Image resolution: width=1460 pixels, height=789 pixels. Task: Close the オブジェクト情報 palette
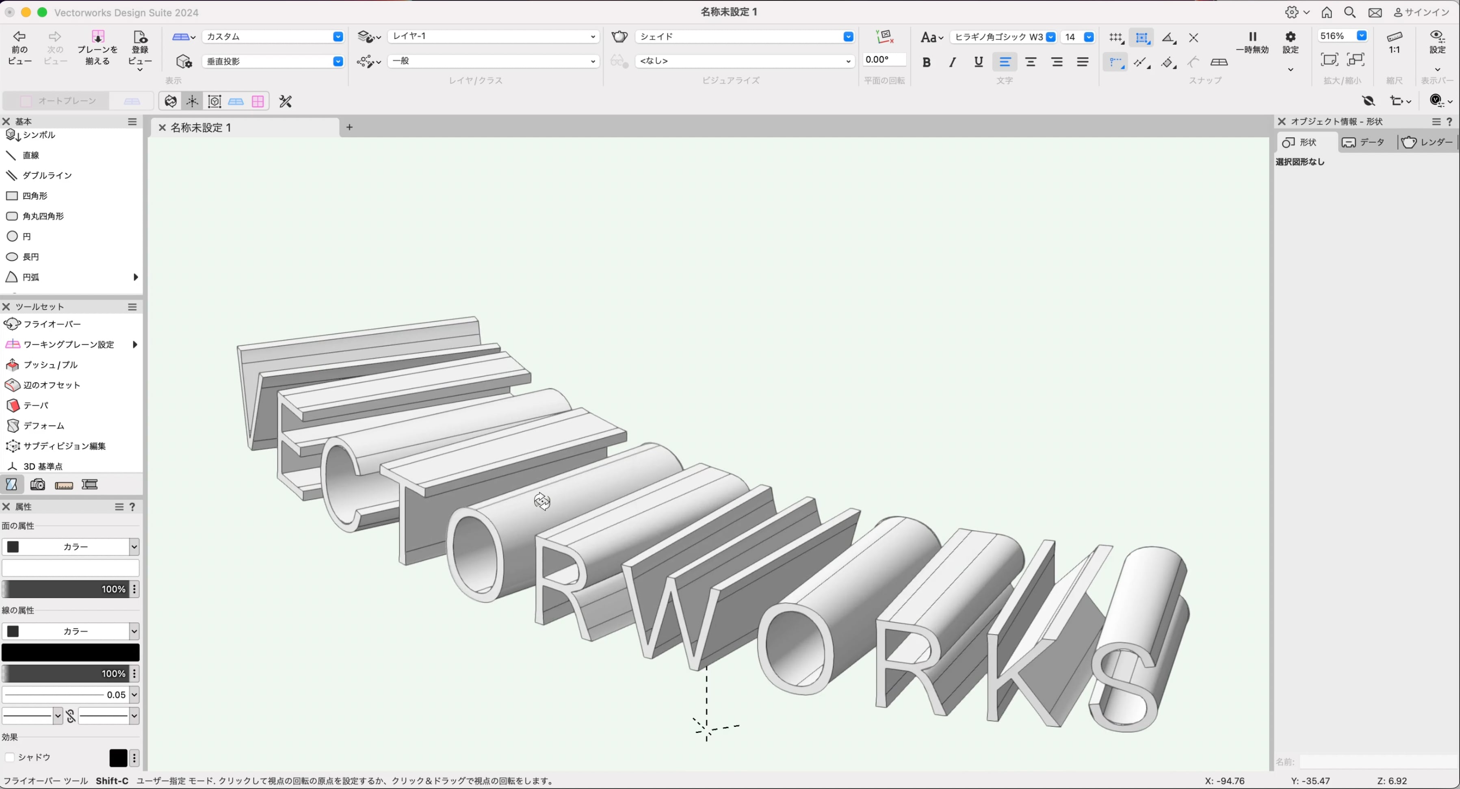pyautogui.click(x=1281, y=121)
